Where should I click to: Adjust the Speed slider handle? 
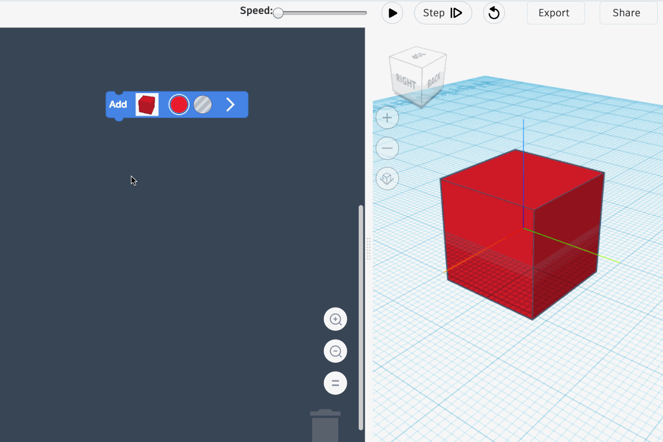279,13
